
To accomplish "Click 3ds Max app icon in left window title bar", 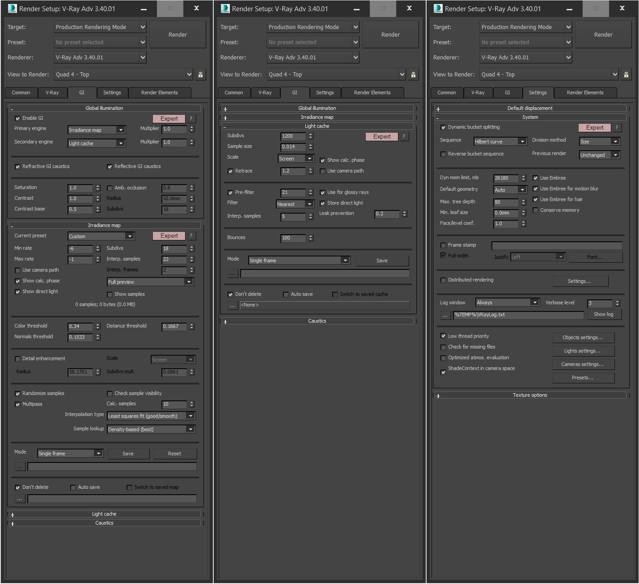I will point(12,8).
